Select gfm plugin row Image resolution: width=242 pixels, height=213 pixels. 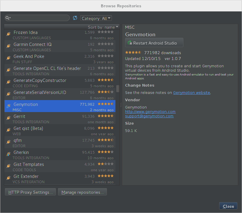pos(60,142)
